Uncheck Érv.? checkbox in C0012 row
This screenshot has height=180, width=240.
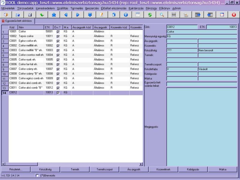tap(58, 93)
